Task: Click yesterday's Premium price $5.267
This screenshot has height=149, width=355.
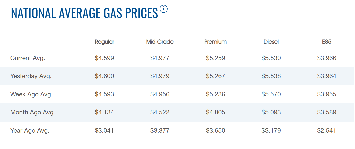Action: click(x=215, y=76)
